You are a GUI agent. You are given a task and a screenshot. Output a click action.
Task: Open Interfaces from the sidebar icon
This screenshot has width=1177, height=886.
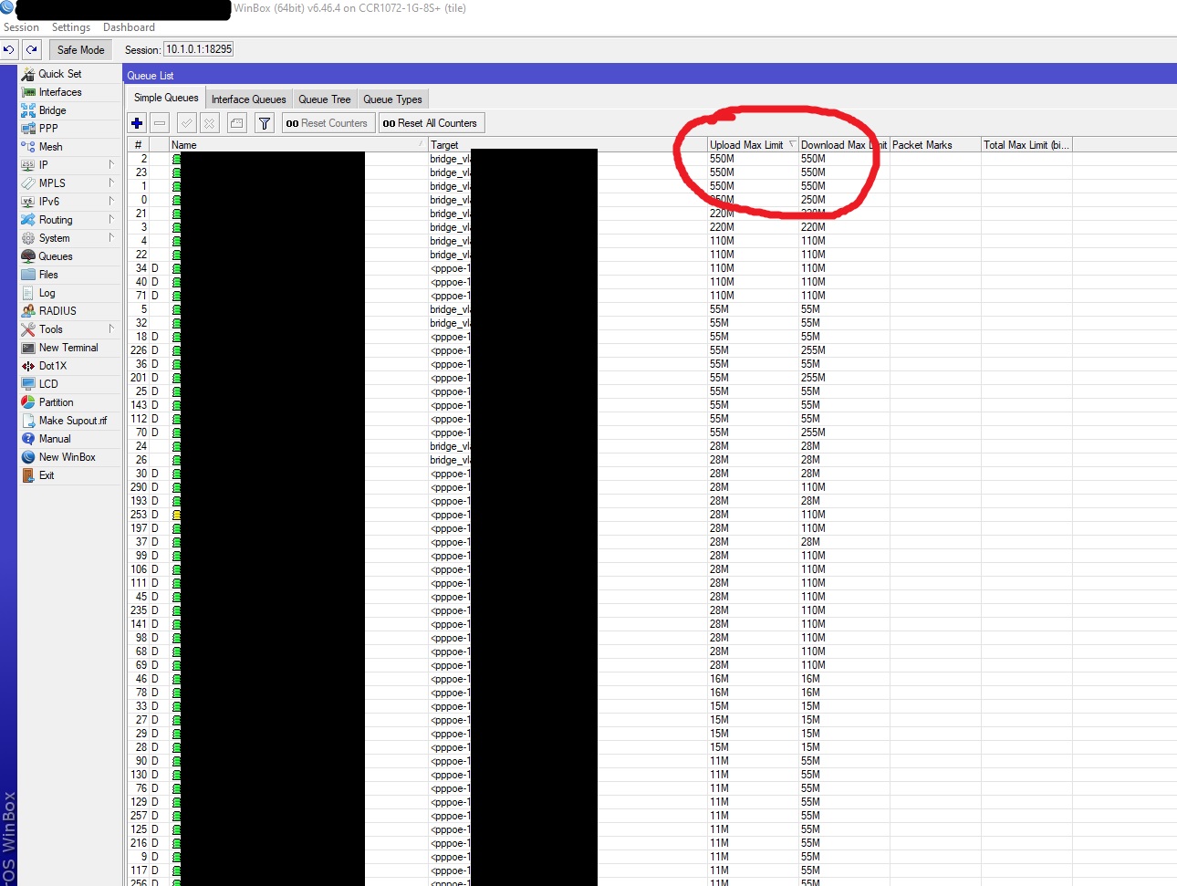pos(28,92)
